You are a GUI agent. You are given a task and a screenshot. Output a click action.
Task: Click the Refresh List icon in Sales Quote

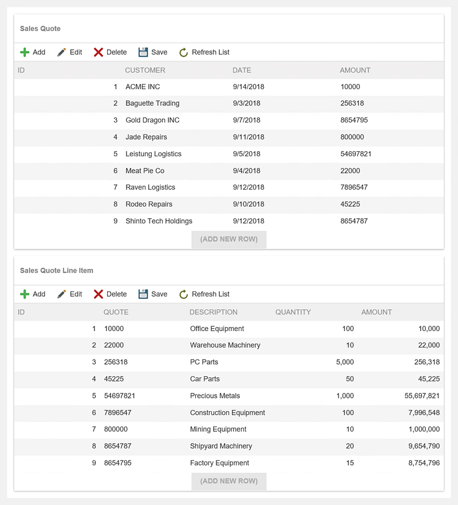tap(184, 52)
